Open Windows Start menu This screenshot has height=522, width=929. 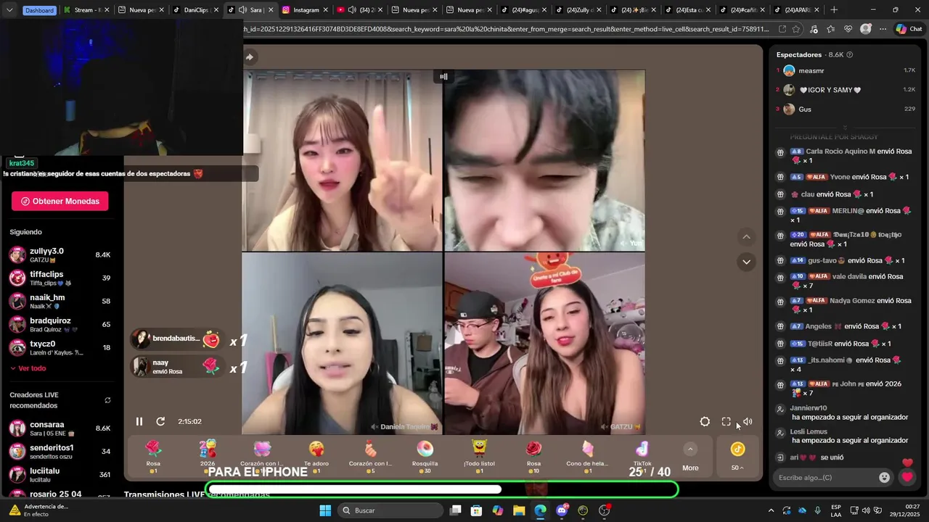coord(325,510)
